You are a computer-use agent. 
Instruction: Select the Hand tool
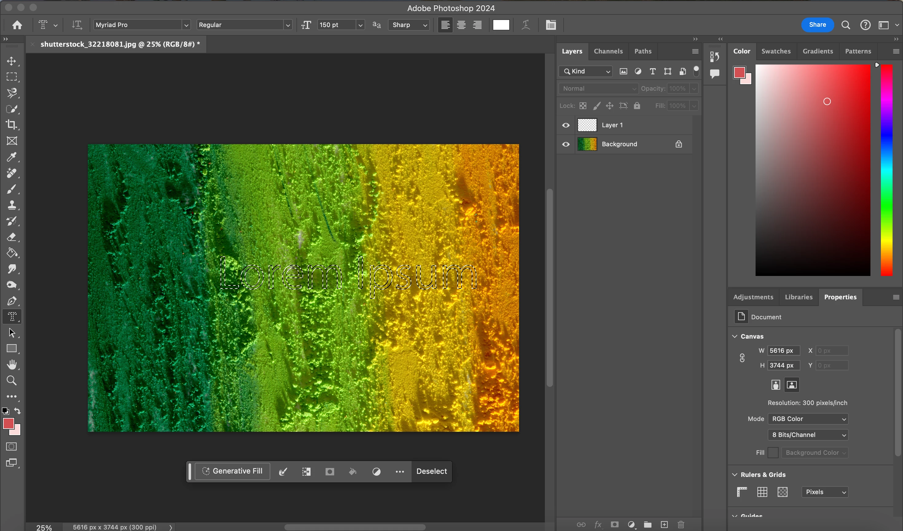[x=11, y=365]
